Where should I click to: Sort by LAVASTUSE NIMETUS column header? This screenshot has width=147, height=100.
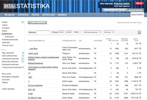click(x=36, y=41)
